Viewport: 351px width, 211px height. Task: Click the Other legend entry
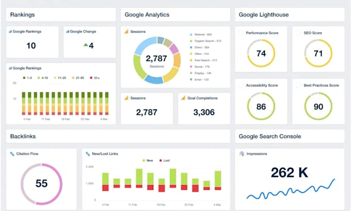199,54
